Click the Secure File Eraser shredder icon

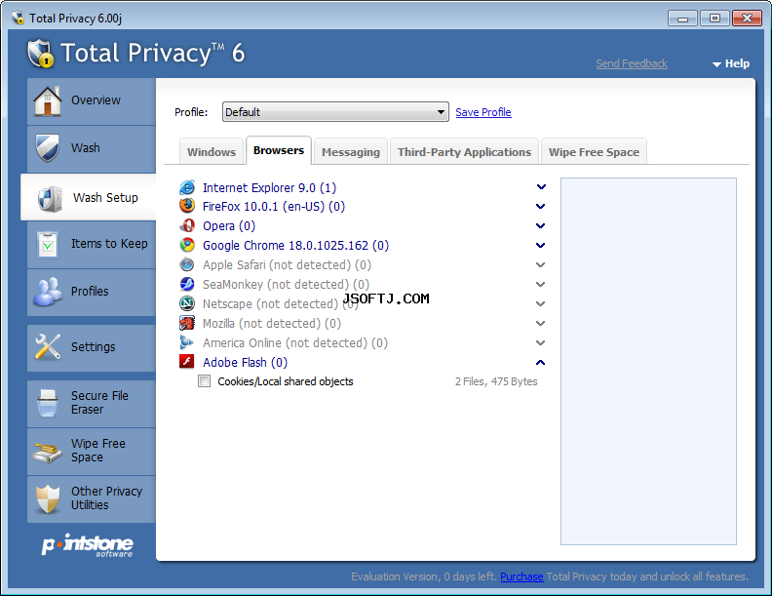pyautogui.click(x=47, y=403)
